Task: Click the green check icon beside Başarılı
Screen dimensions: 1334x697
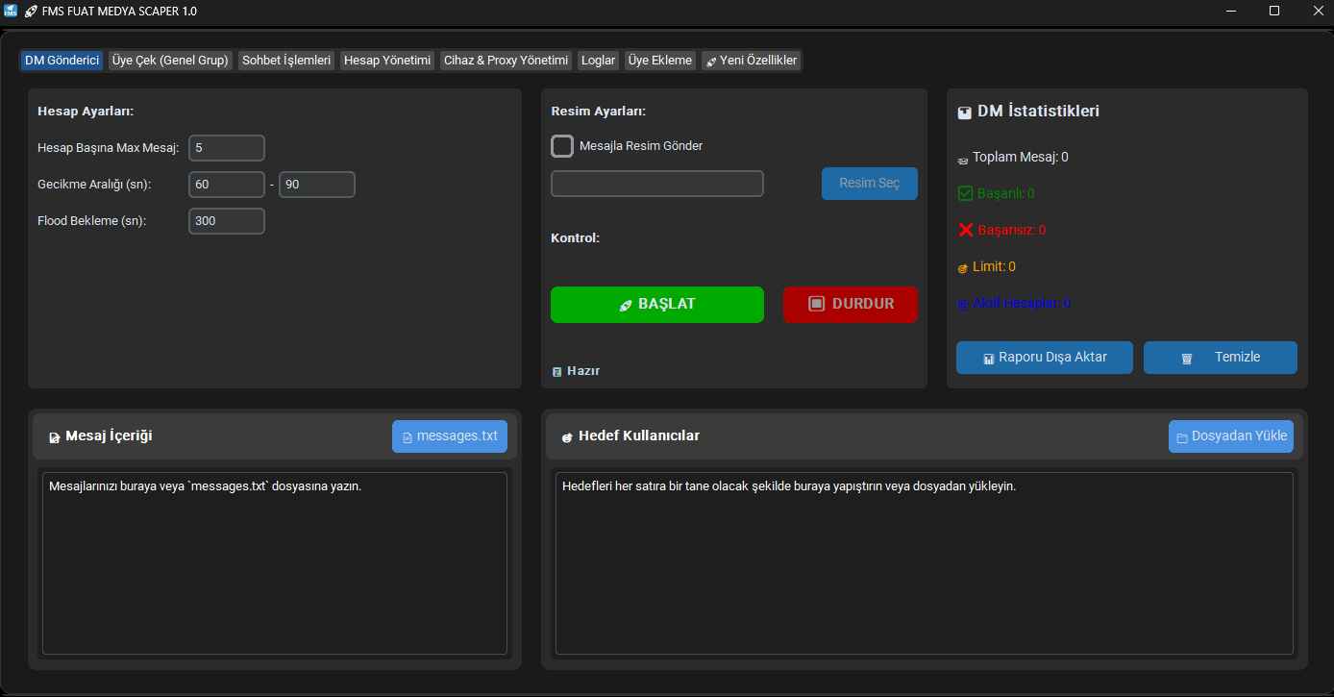Action: click(x=966, y=193)
